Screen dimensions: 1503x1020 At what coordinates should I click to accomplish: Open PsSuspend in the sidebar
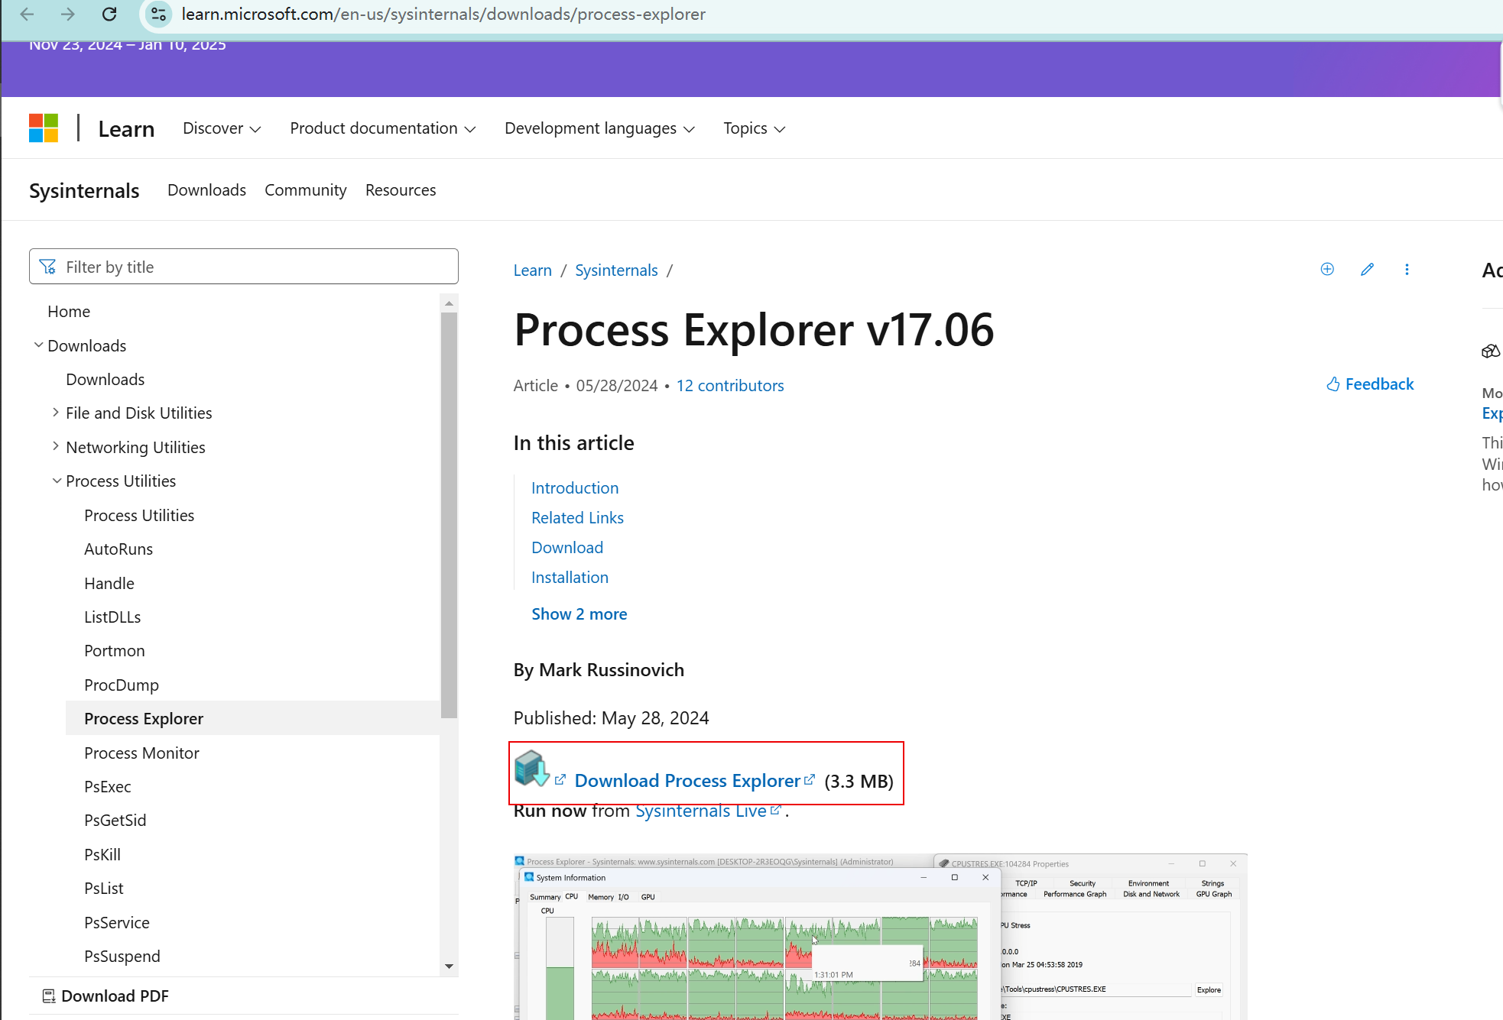click(x=122, y=957)
